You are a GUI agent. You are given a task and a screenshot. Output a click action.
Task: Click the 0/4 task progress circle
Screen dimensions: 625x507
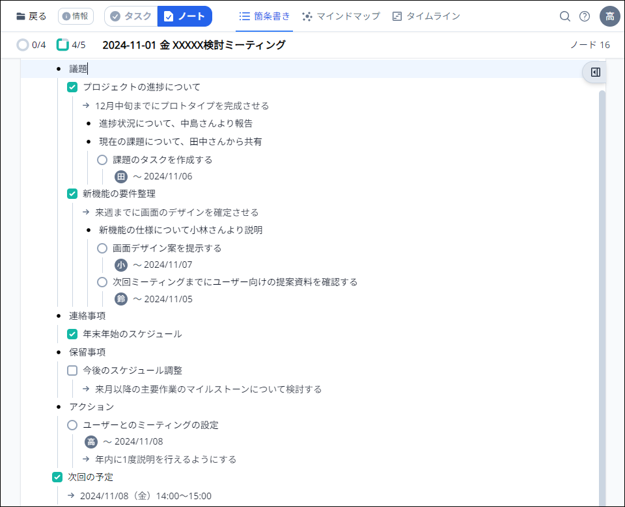point(23,45)
